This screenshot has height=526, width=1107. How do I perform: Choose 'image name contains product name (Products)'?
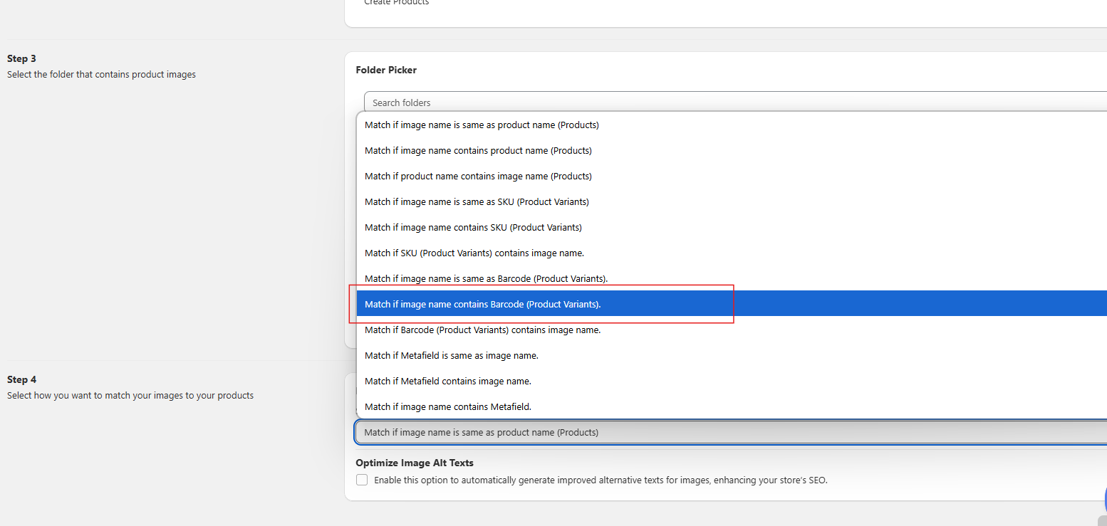coord(478,151)
